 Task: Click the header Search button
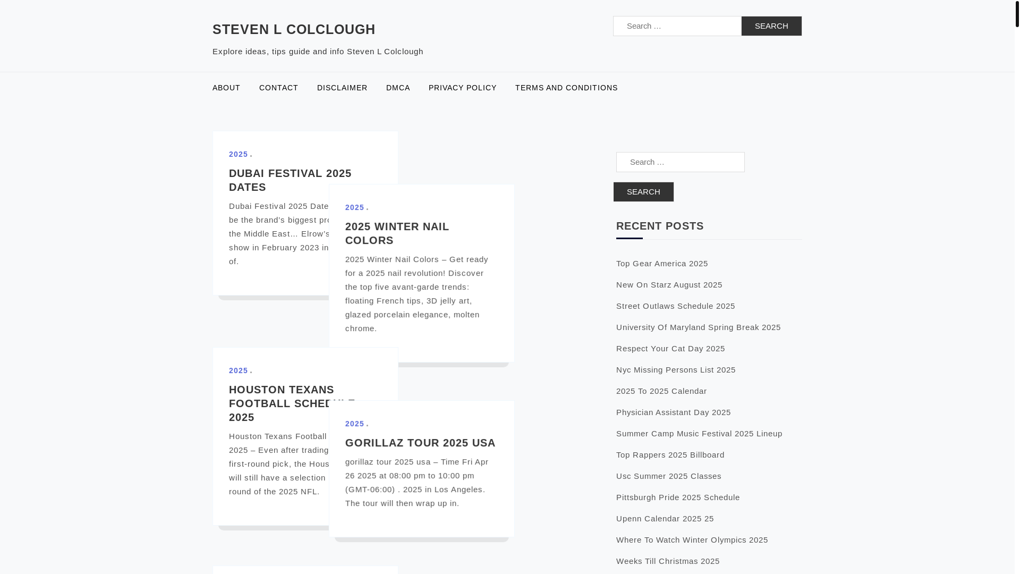tap(771, 26)
